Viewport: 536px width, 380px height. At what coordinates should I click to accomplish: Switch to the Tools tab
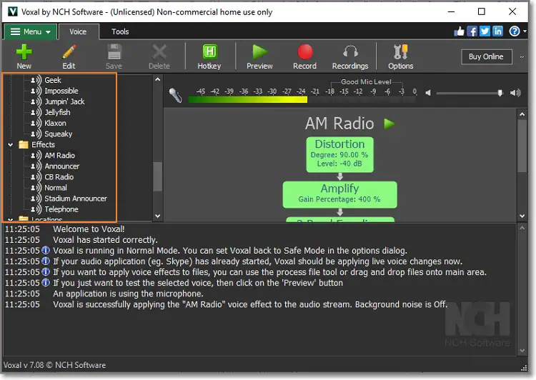120,31
